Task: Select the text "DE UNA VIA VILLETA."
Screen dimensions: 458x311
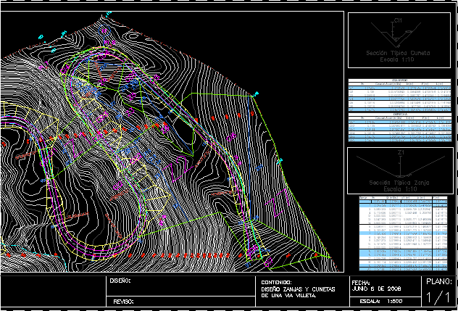Action: (288, 296)
